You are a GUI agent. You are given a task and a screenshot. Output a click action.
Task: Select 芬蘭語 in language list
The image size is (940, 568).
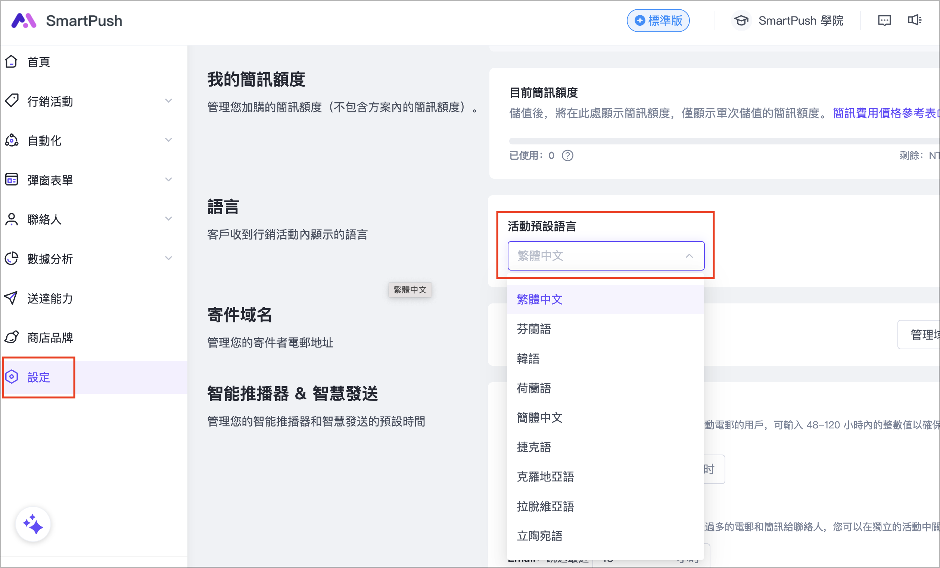[605, 329]
